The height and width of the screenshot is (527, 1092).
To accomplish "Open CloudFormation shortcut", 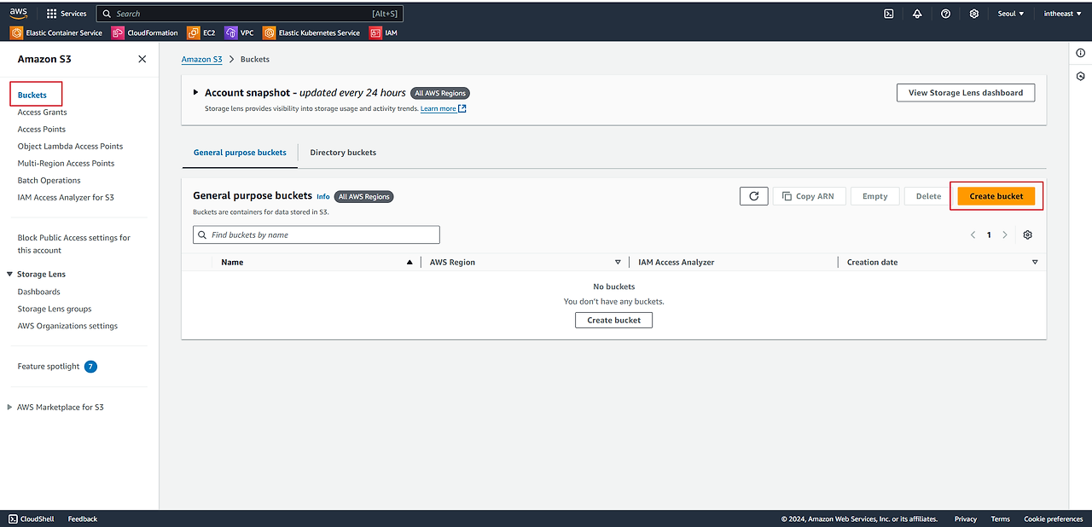I will tap(145, 33).
